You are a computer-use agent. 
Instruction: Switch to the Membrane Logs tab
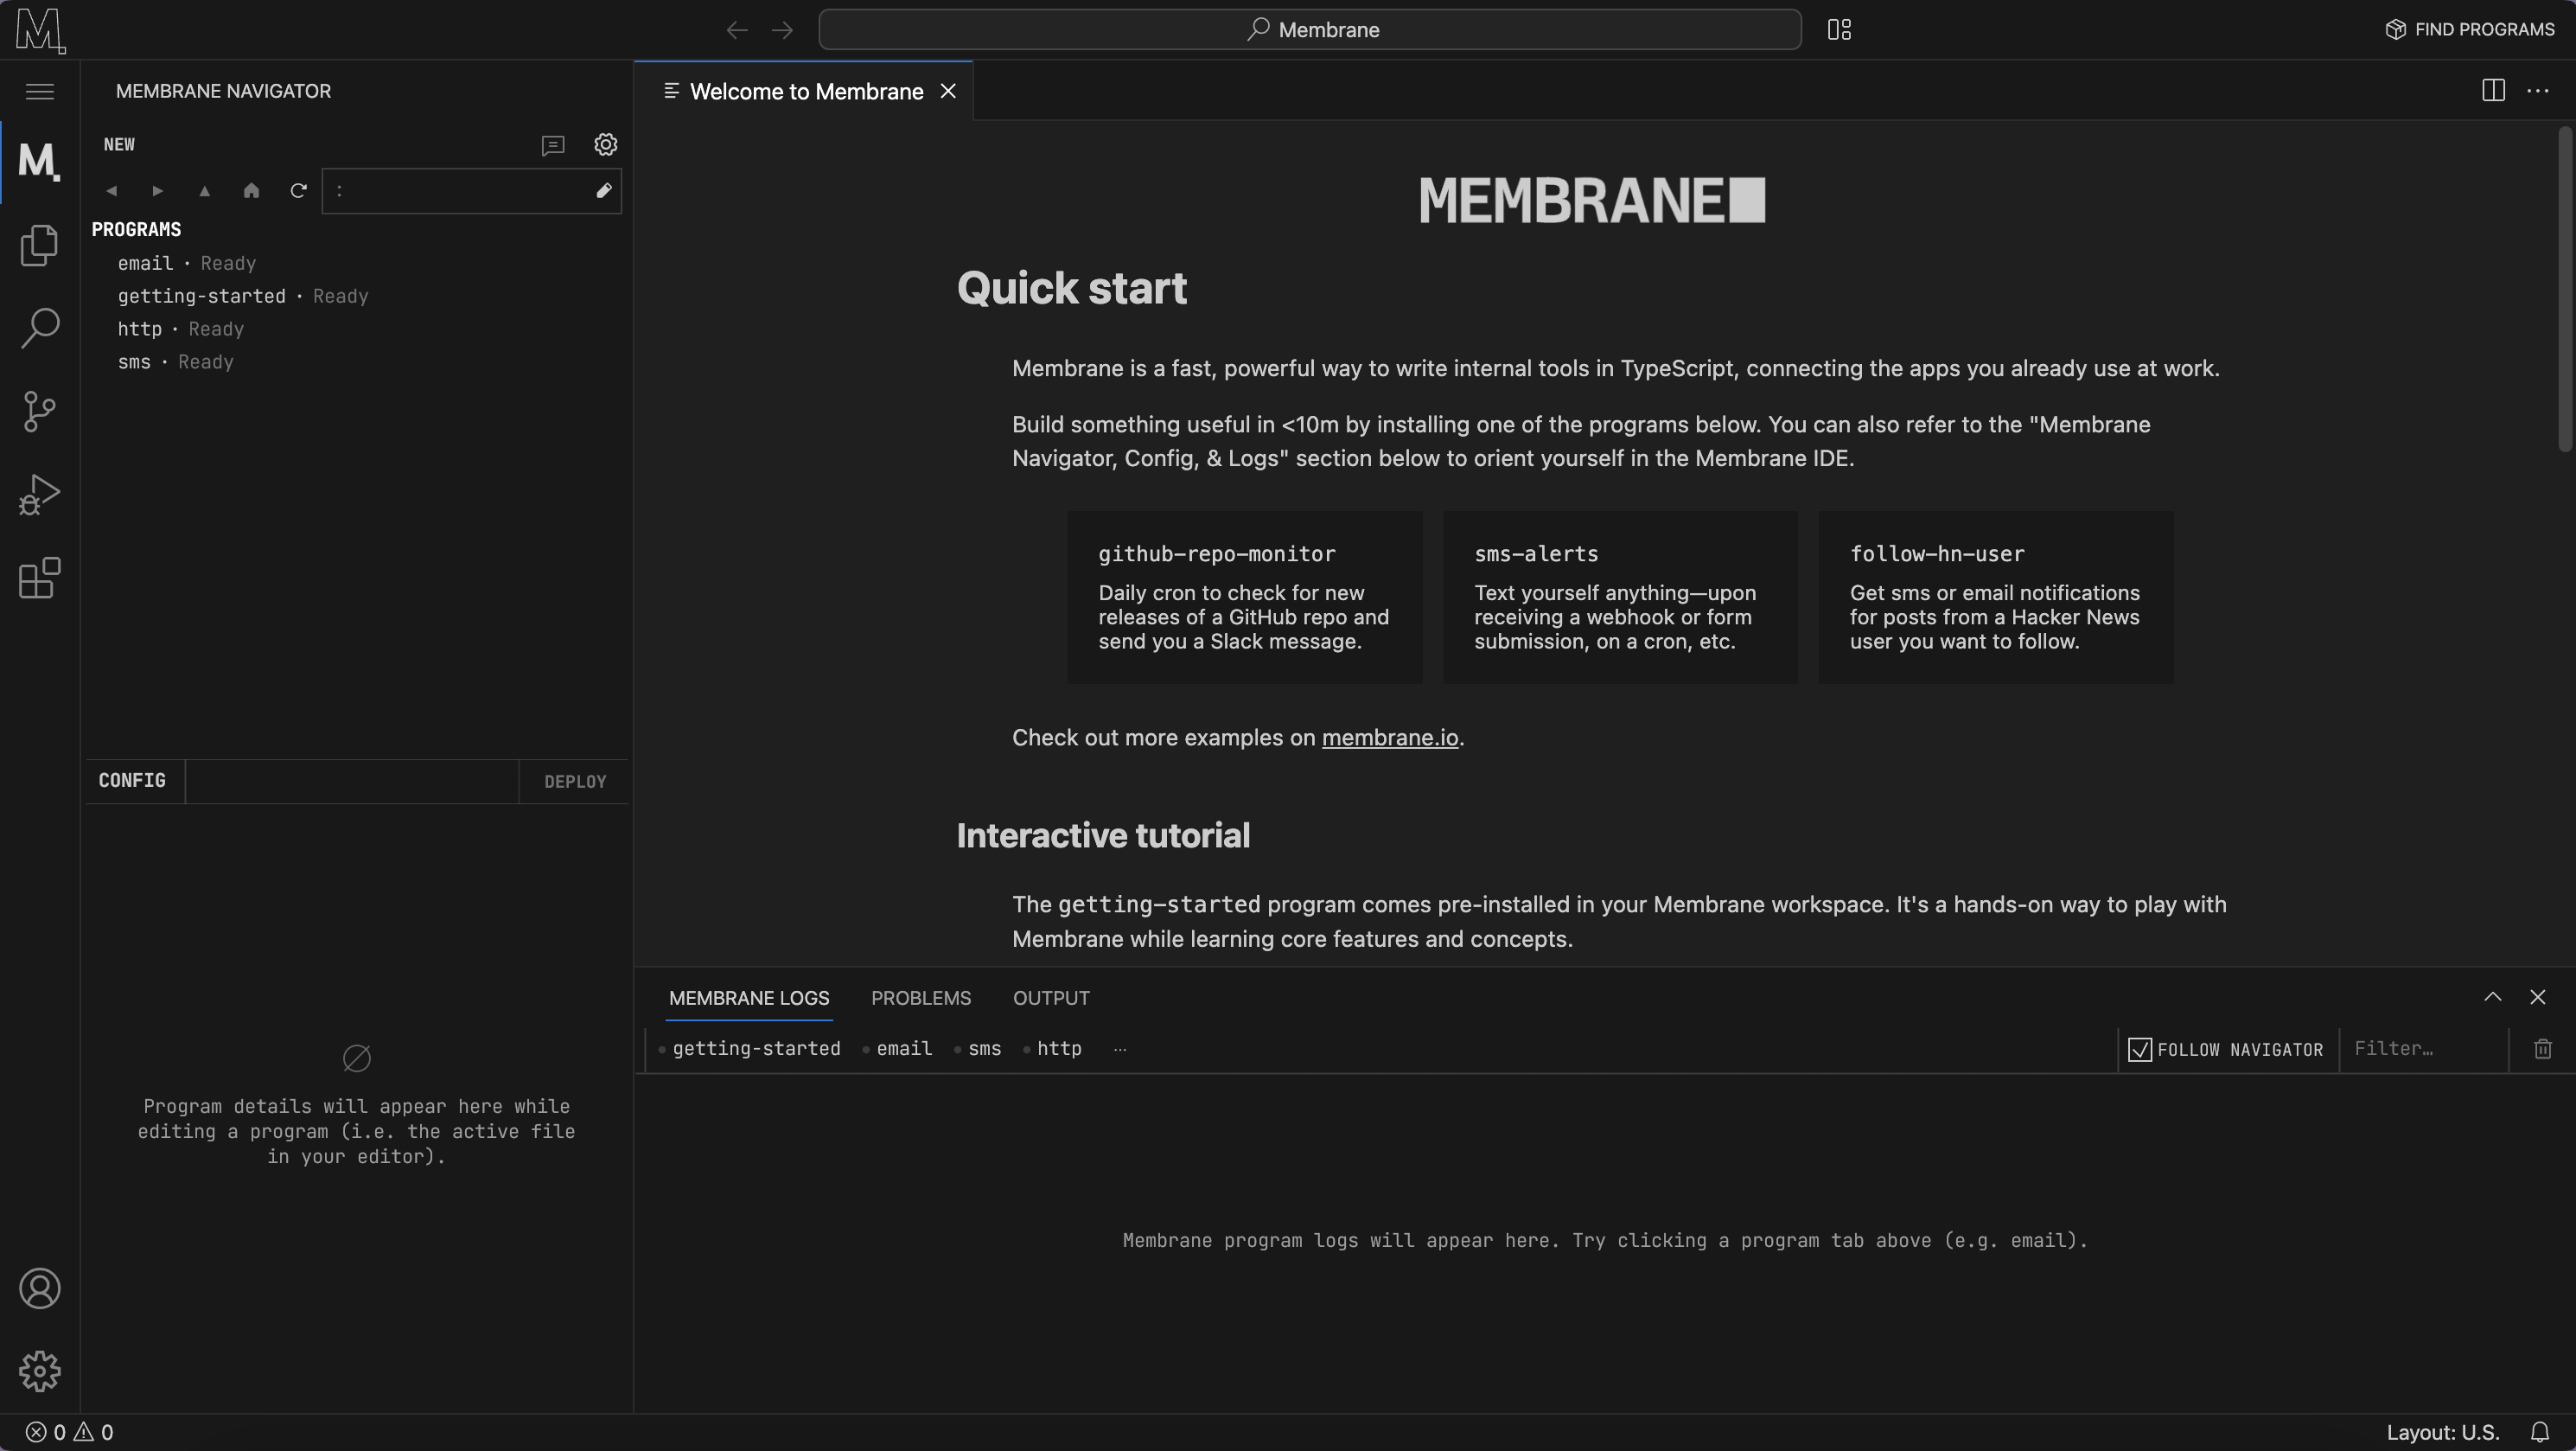749,998
